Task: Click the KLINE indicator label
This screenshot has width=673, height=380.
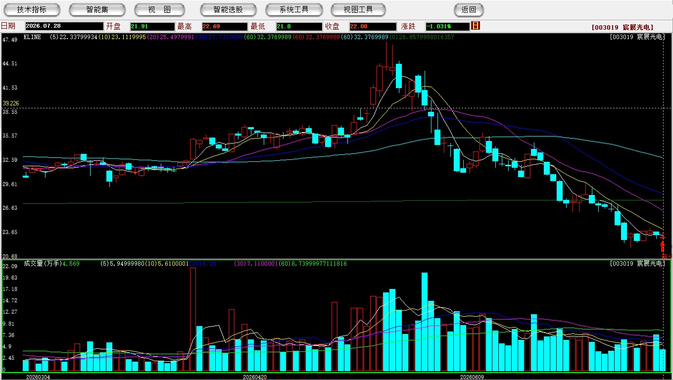Action: click(32, 37)
